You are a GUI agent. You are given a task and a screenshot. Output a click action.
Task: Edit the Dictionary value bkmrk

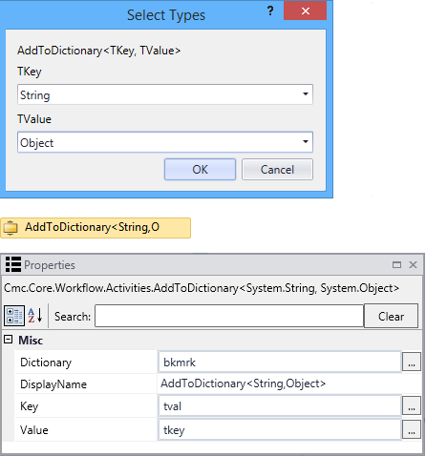[x=280, y=362]
